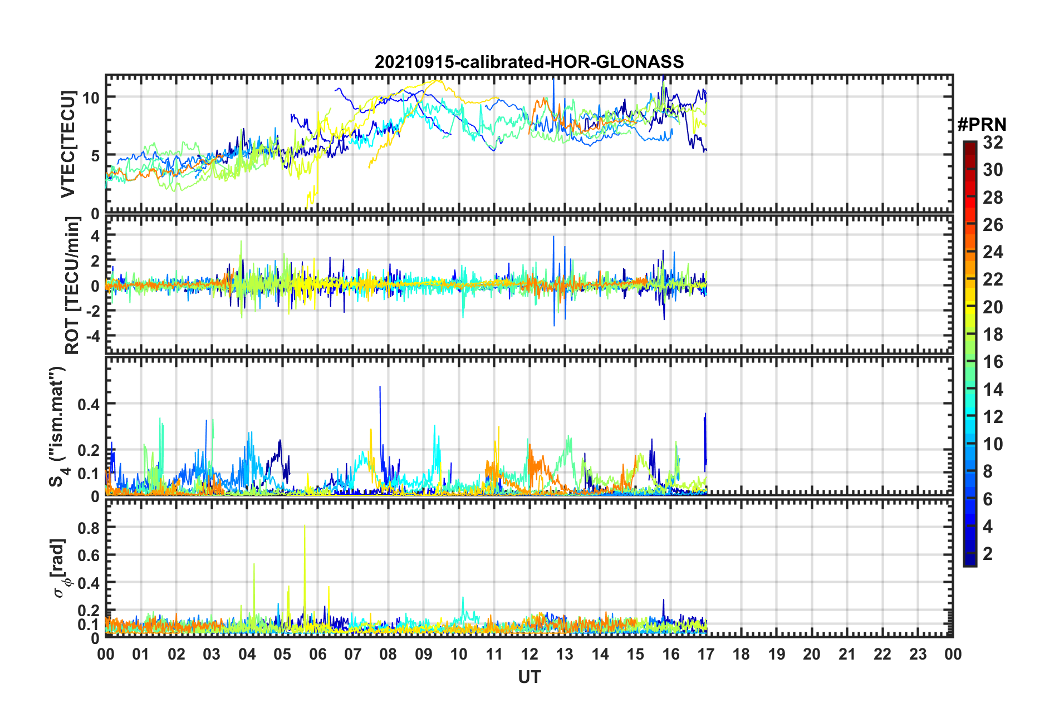Click colorbar tick label 20
The height and width of the screenshot is (708, 1059).
[993, 307]
